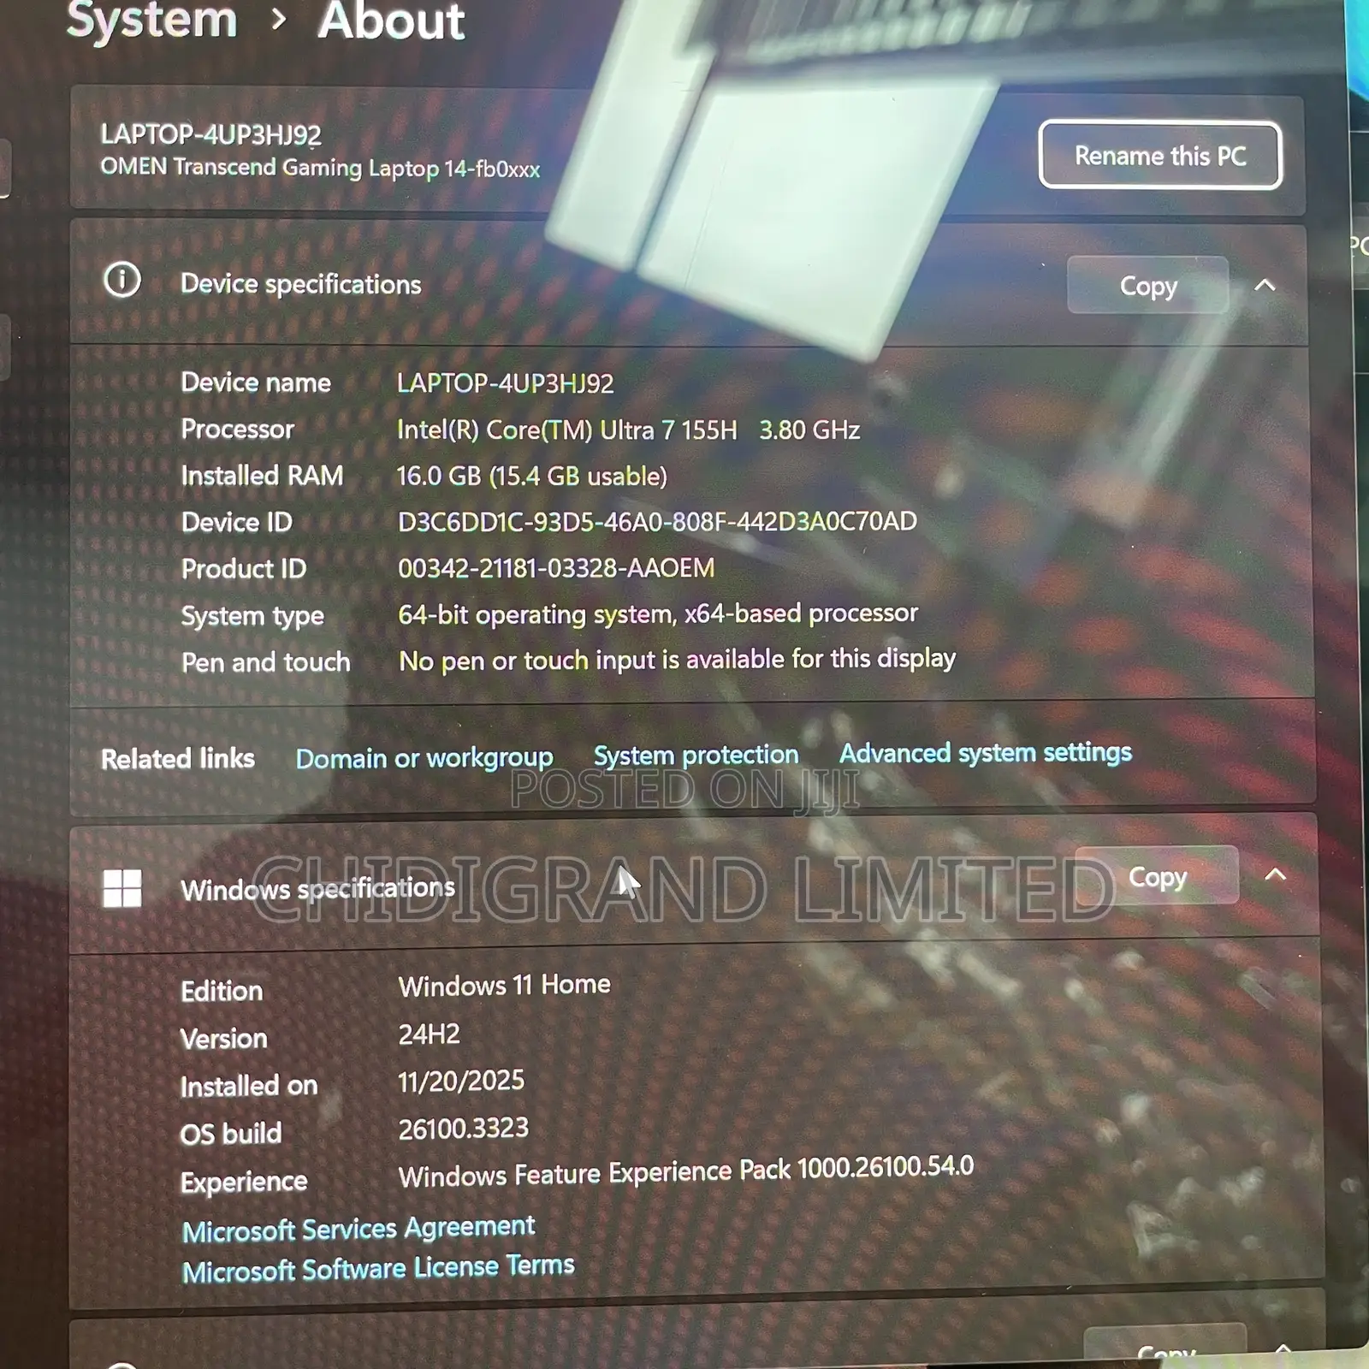
Task: Click the Rename this PC button
Action: coord(1160,155)
